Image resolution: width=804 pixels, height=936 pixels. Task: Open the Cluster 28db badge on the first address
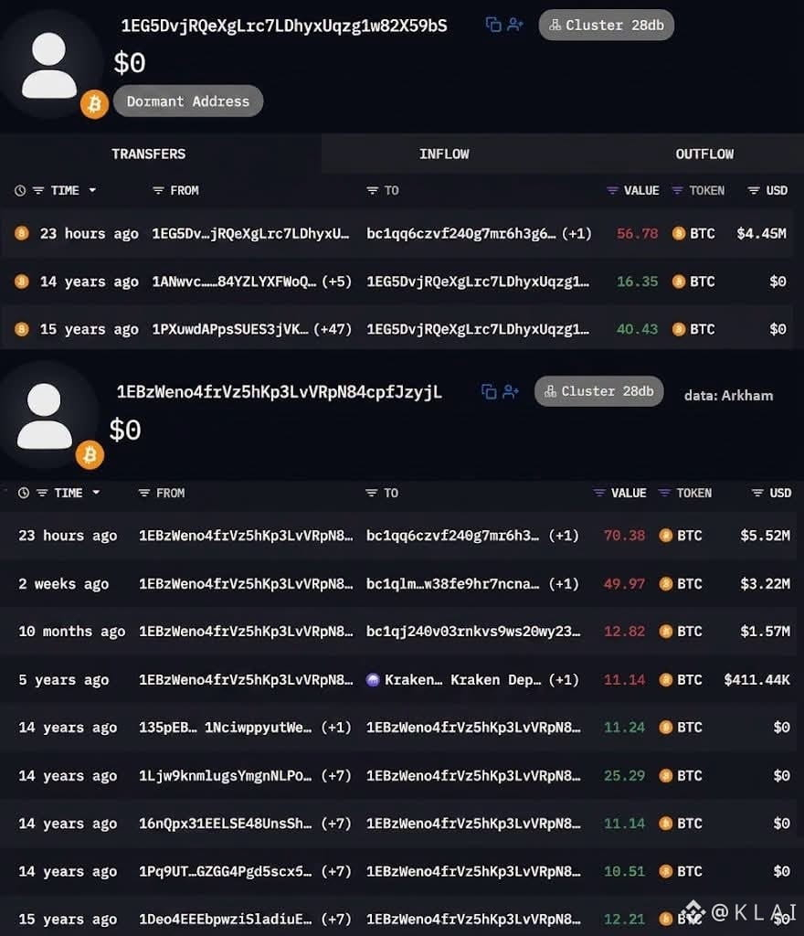point(606,25)
